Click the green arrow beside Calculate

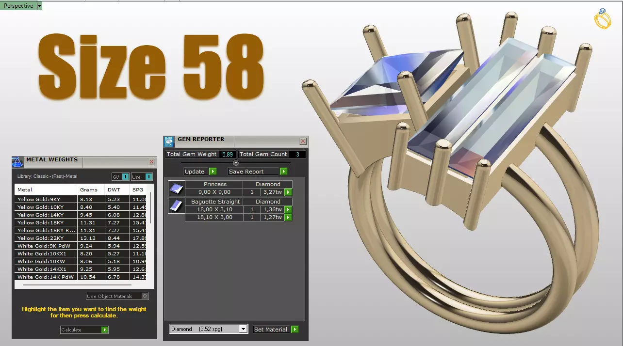tap(105, 330)
